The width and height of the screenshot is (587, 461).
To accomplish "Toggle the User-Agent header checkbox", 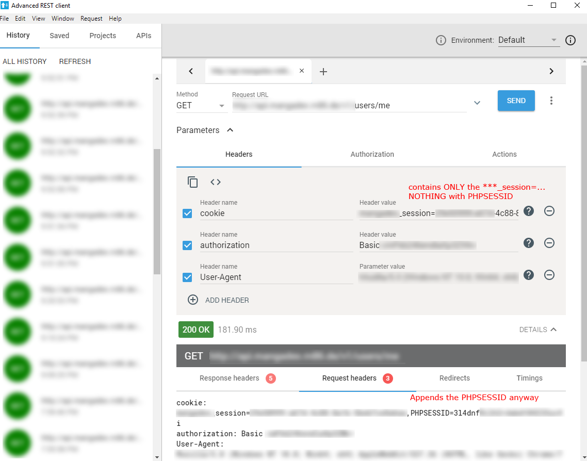I will [187, 277].
